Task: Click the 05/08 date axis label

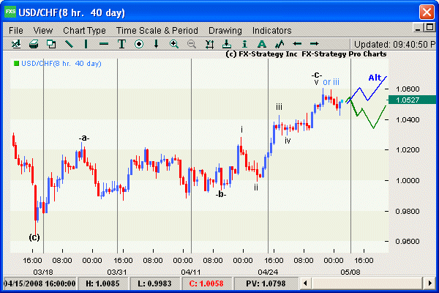Action: point(350,272)
